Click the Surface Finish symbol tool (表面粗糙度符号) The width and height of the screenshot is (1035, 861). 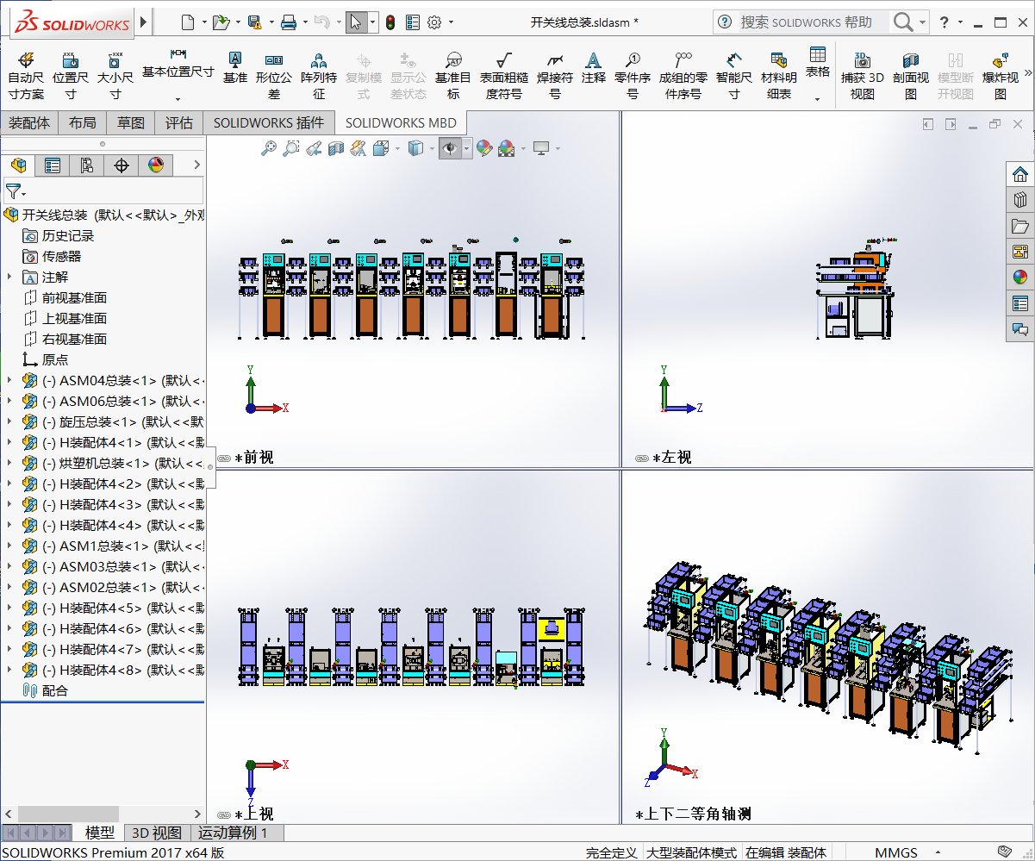point(504,75)
